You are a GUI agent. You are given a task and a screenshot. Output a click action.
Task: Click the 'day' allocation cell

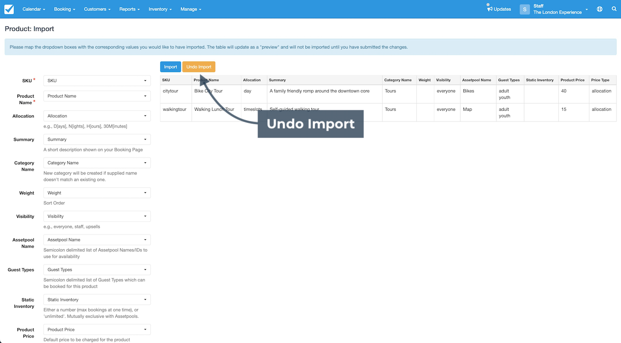point(254,94)
